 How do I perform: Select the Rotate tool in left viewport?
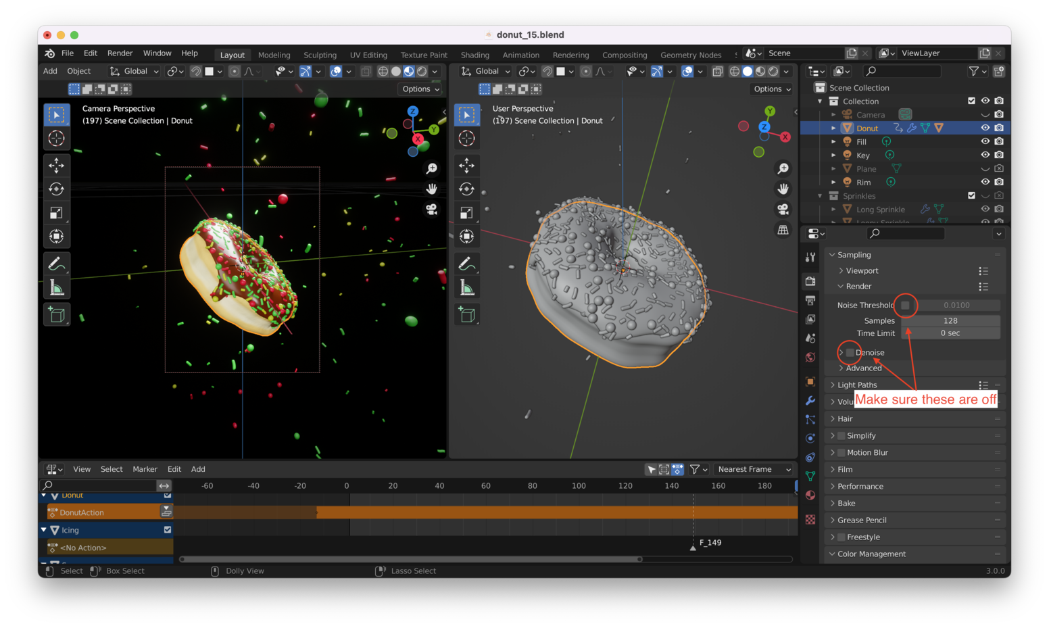pyautogui.click(x=57, y=189)
